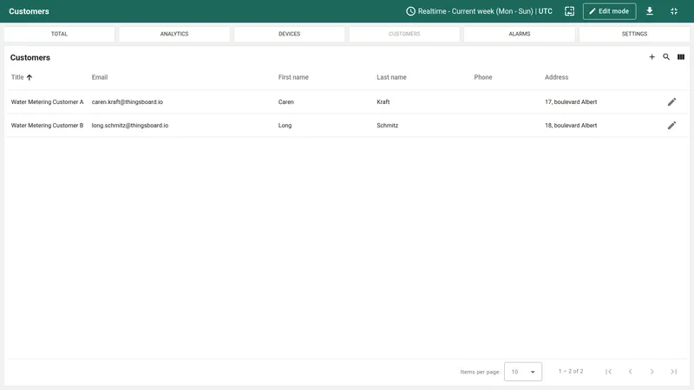This screenshot has width=694, height=390.
Task: Open search in the Customers table
Action: (666, 56)
